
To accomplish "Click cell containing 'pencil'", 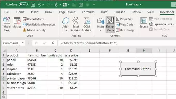I will point(17,60).
